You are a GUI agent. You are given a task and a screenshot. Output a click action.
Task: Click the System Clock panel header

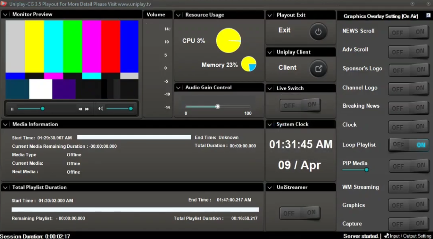(292, 125)
